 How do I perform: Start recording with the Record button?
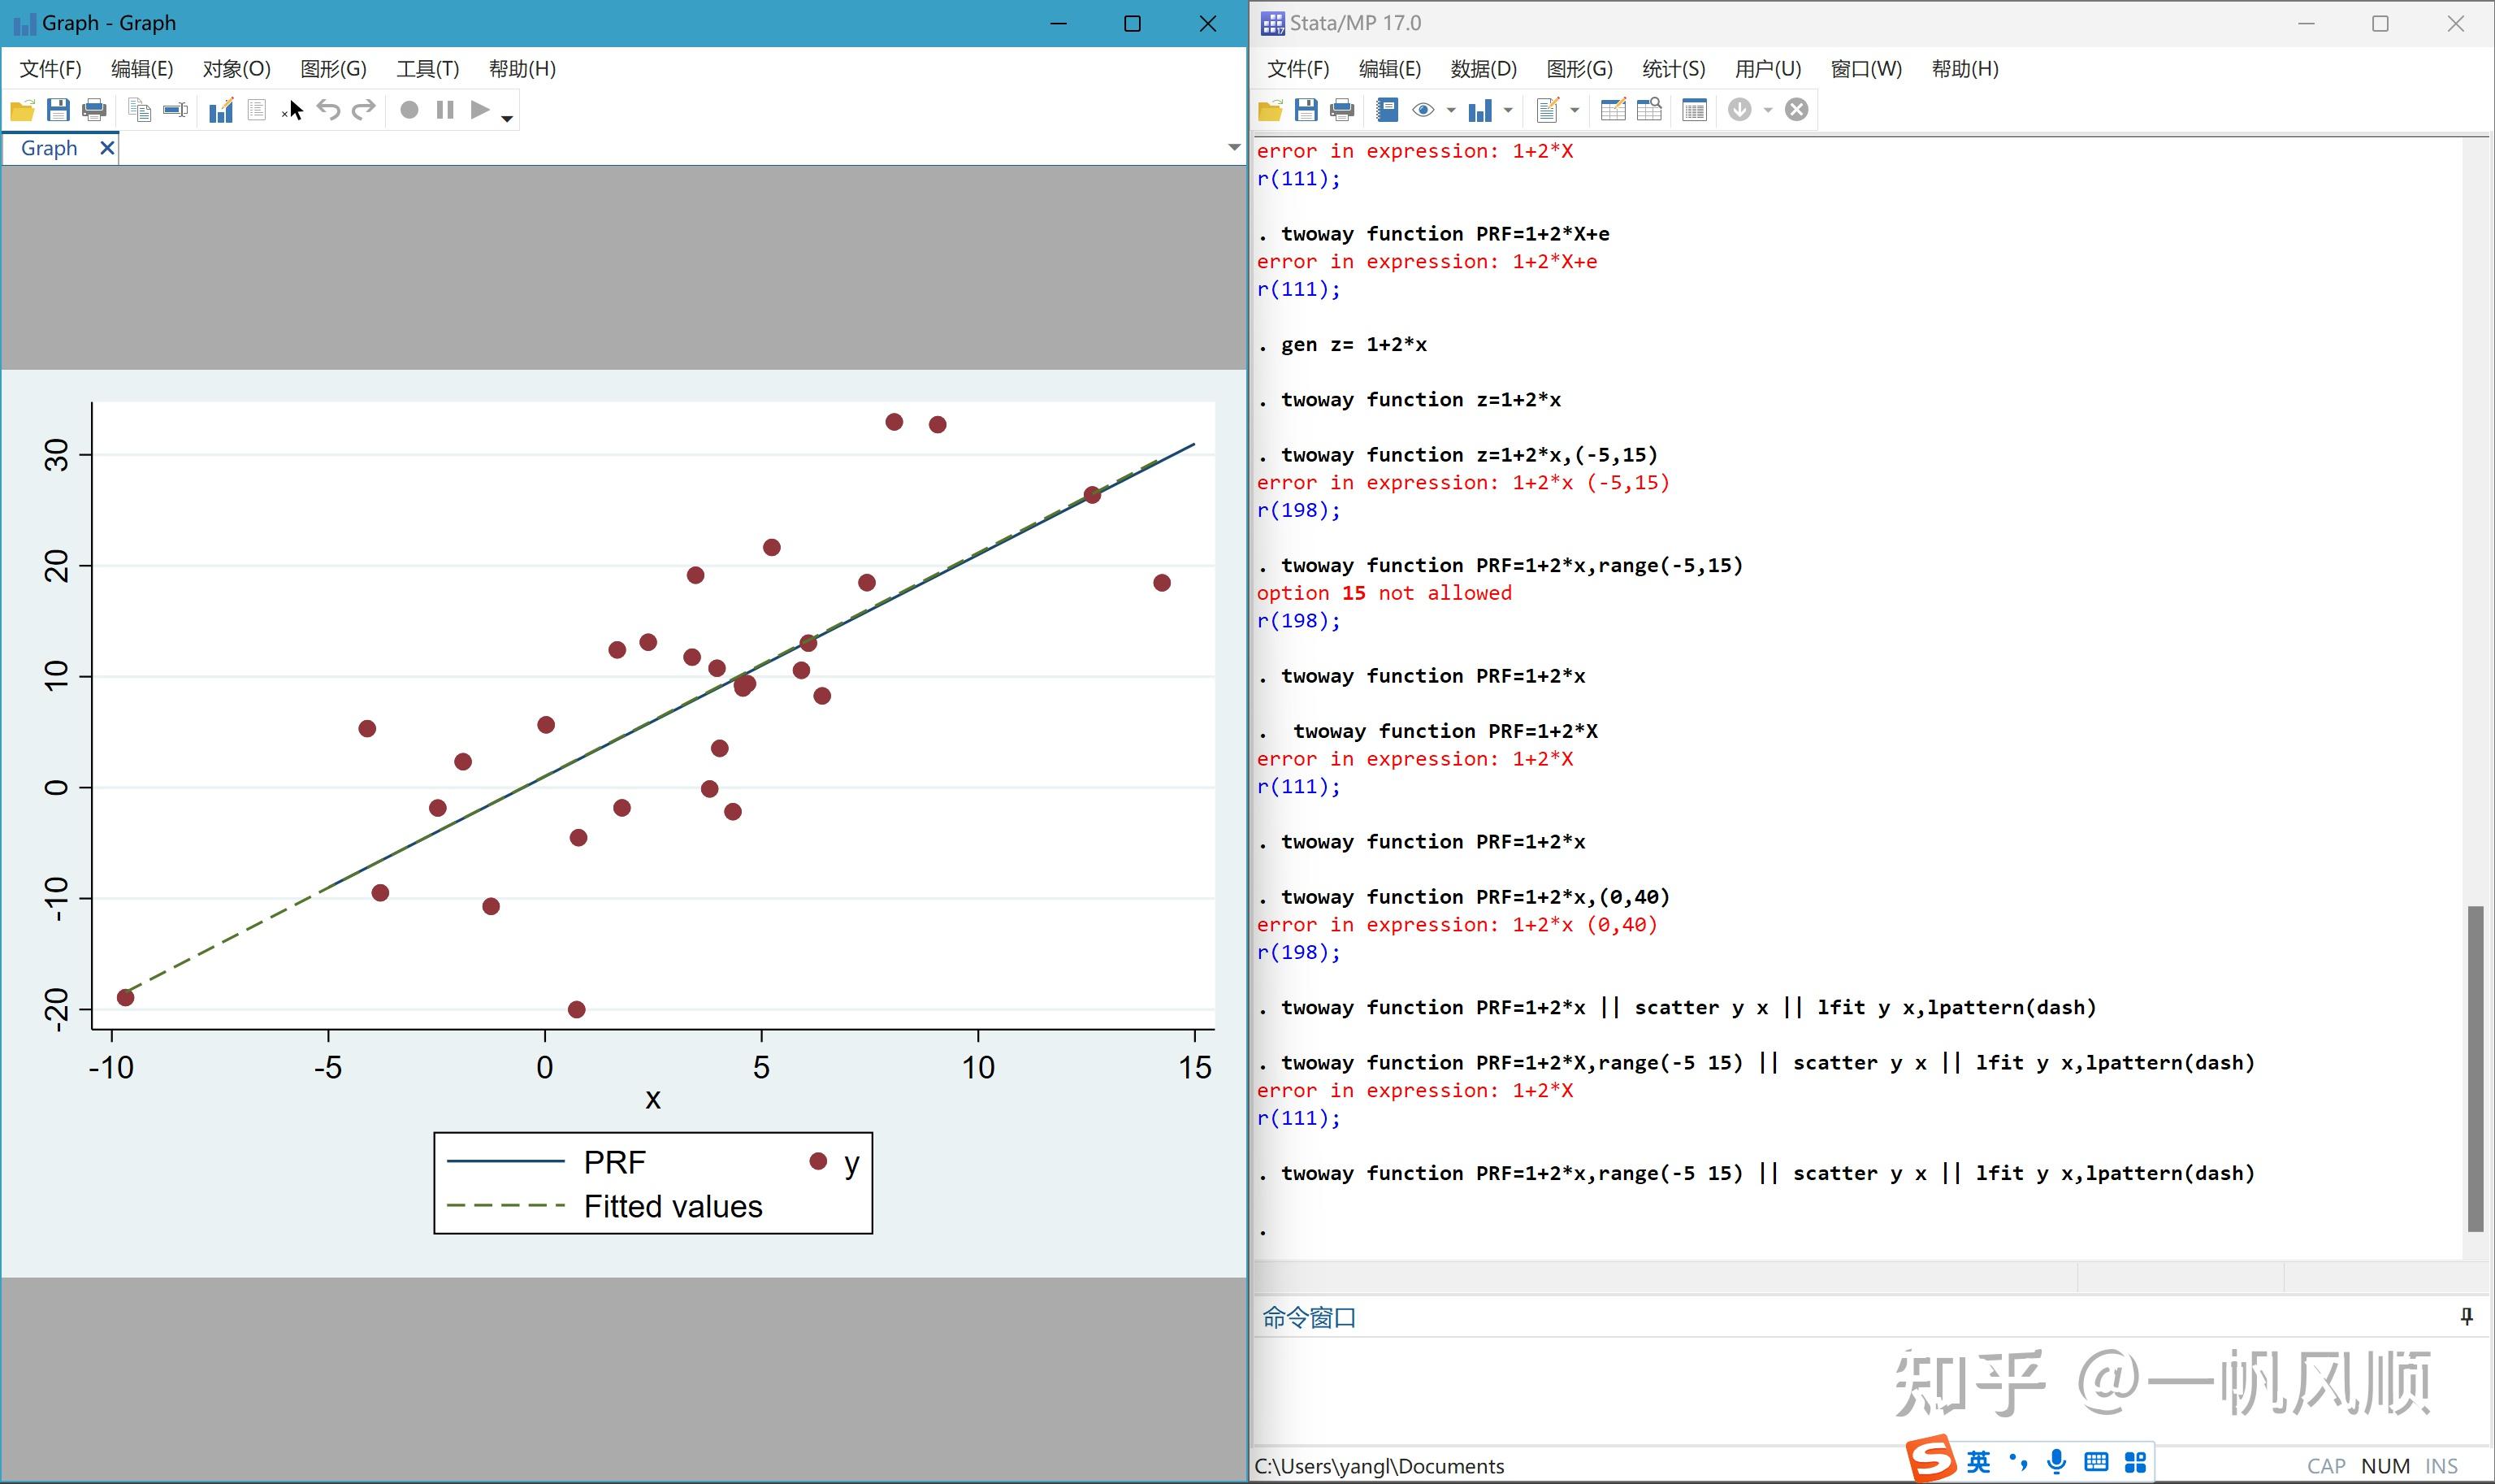409,110
